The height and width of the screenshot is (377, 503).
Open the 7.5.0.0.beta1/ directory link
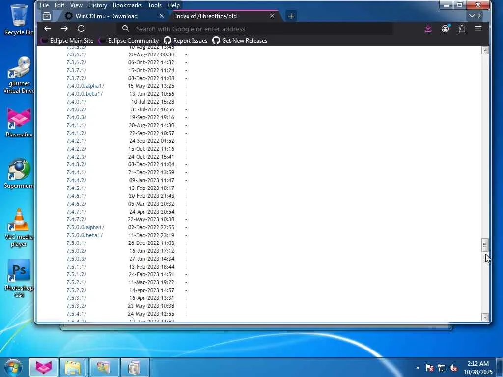[x=84, y=235]
